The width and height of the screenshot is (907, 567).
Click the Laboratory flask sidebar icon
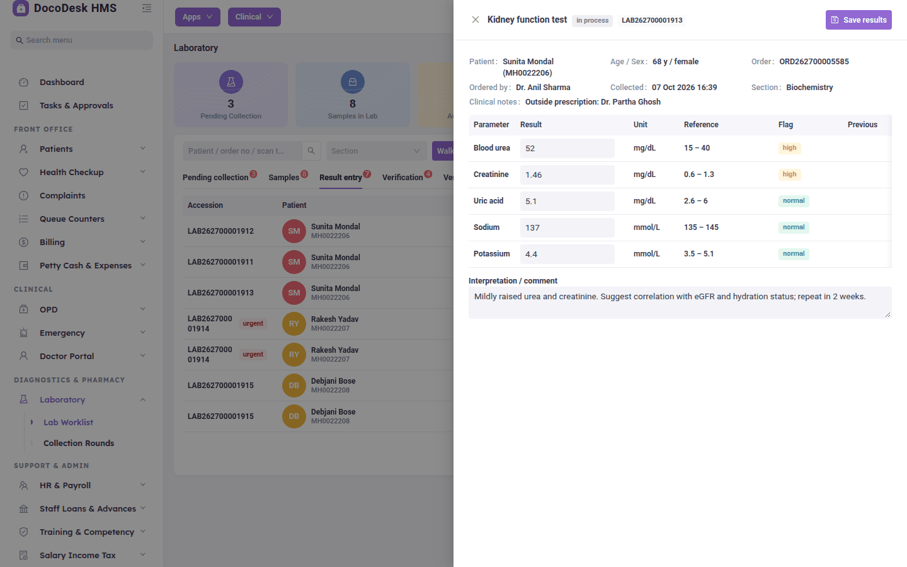click(x=24, y=399)
